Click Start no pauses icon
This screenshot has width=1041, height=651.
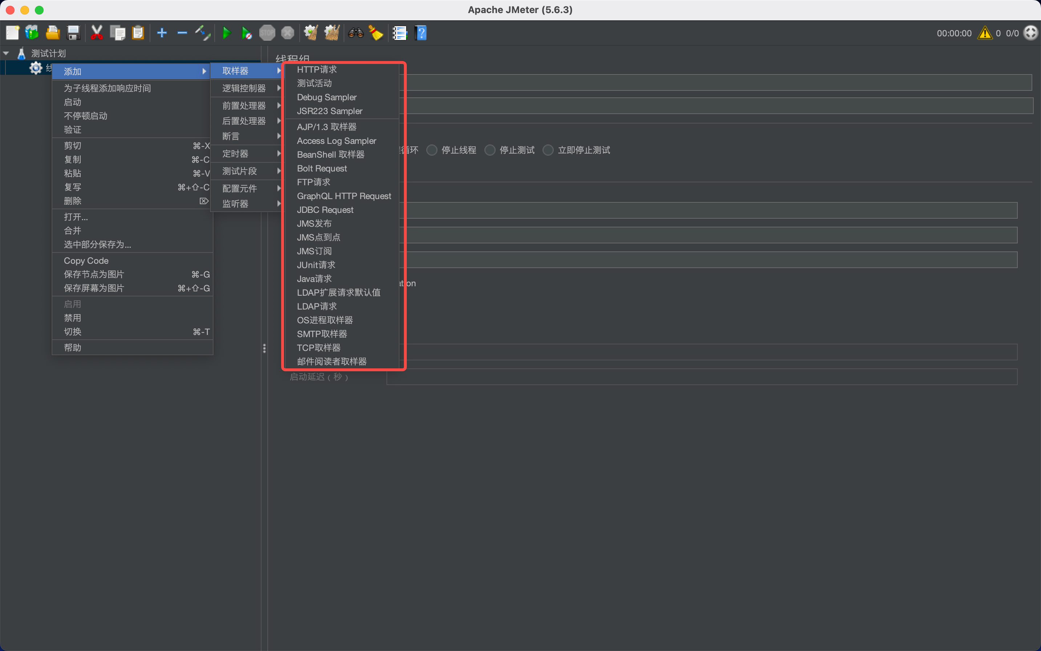click(x=246, y=33)
